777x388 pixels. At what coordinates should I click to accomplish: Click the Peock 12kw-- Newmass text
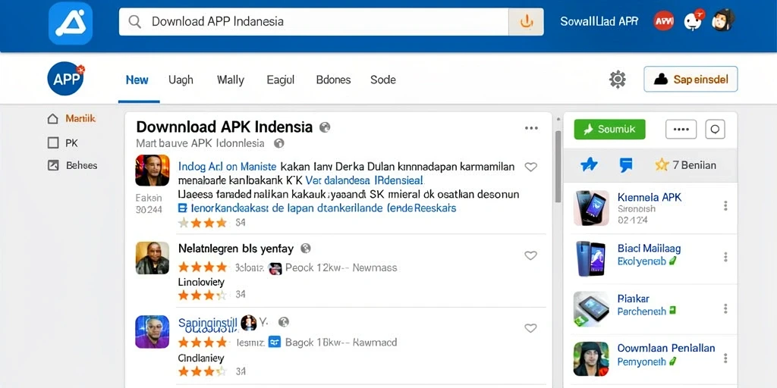[341, 268]
